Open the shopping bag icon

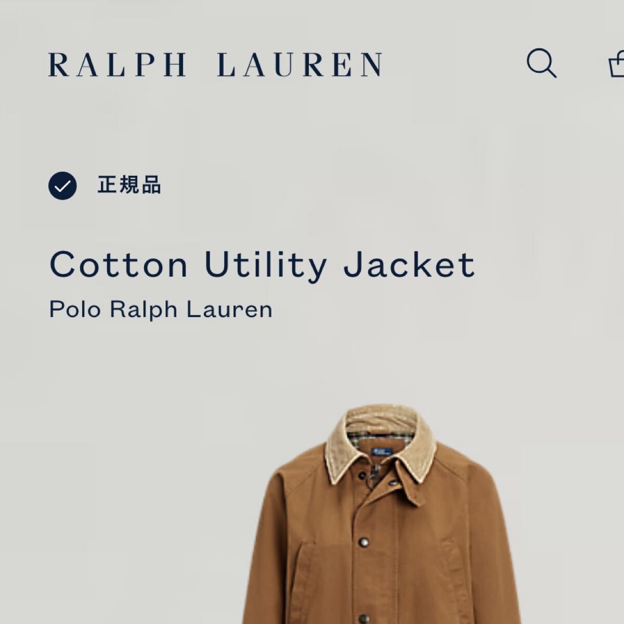617,64
